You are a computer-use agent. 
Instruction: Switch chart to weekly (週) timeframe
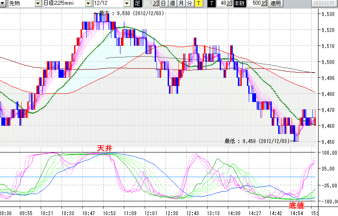tap(172, 3)
